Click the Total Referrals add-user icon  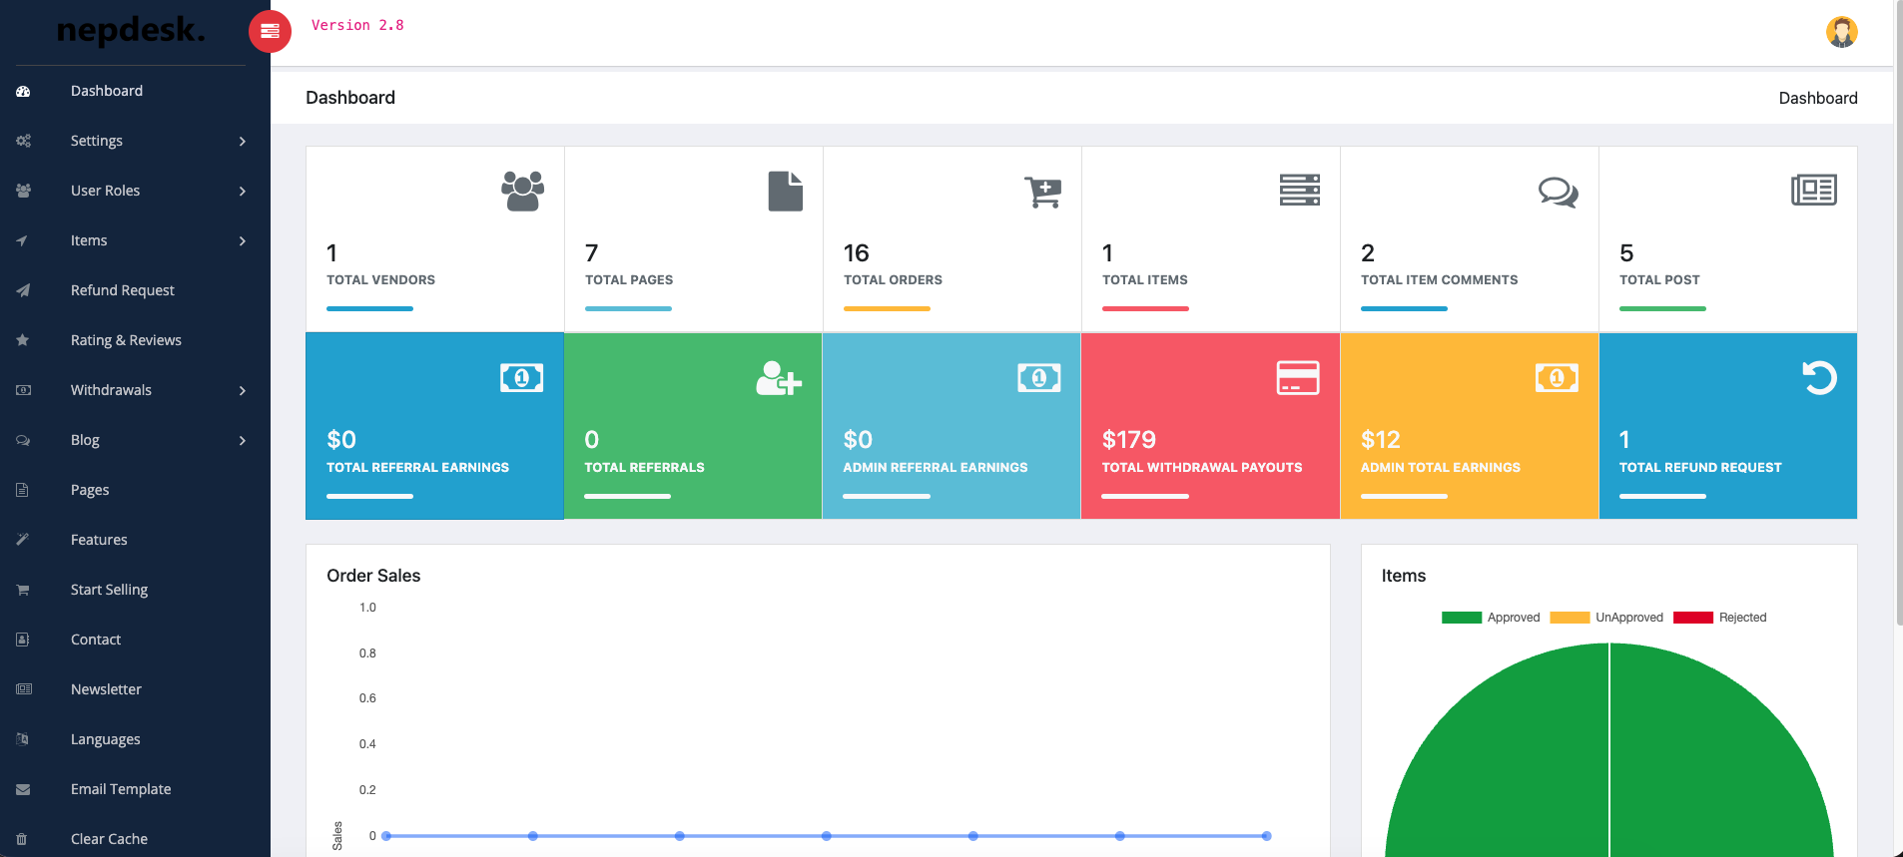(779, 378)
